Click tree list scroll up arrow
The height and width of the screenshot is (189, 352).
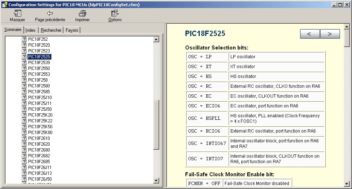pyautogui.click(x=156, y=39)
